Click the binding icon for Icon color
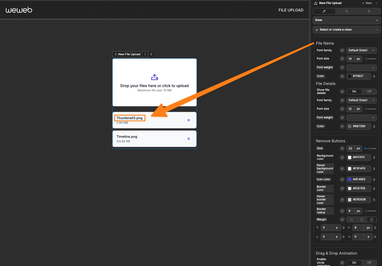 click(342, 179)
